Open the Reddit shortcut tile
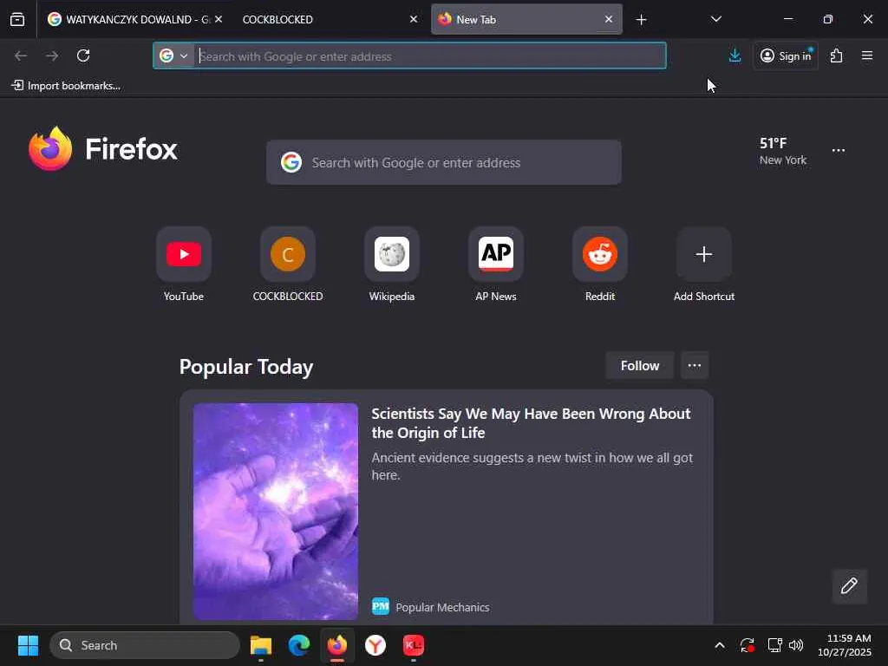This screenshot has width=888, height=666. pyautogui.click(x=600, y=254)
